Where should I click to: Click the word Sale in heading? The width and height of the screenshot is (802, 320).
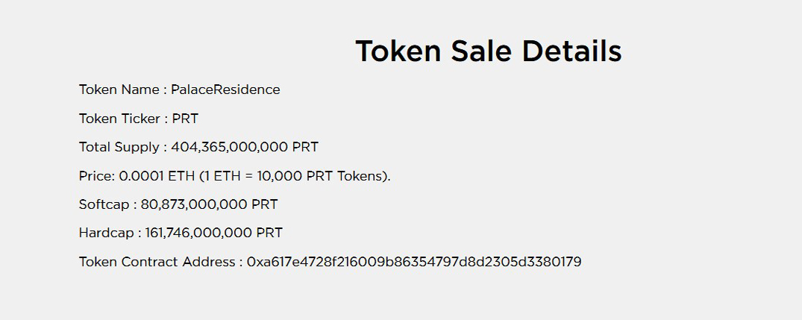tap(481, 51)
